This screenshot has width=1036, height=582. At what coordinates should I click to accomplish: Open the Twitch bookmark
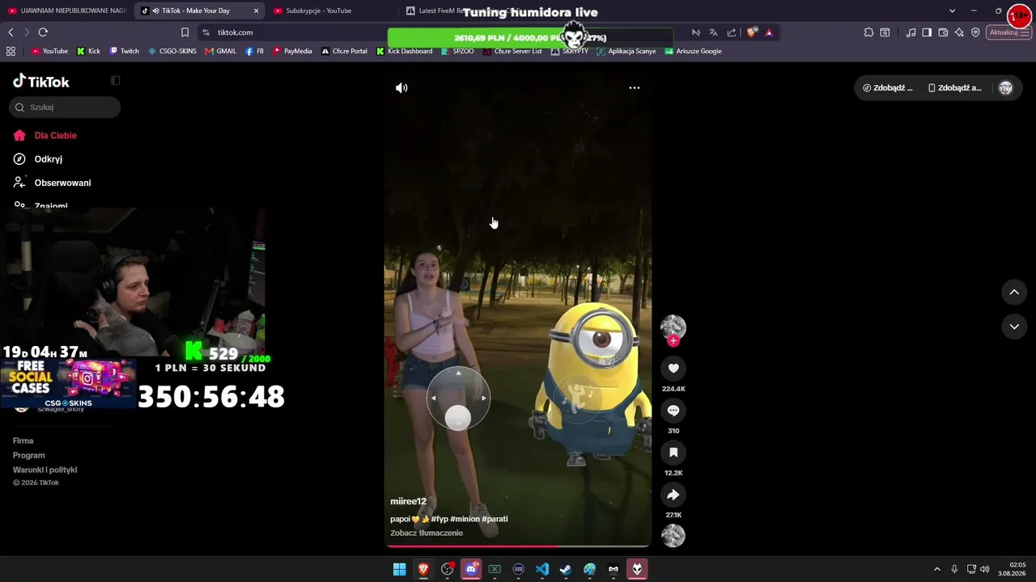tap(124, 51)
